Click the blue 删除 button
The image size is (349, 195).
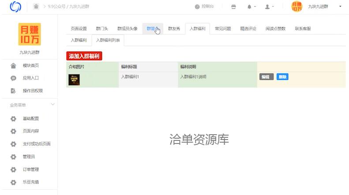pyautogui.click(x=282, y=77)
